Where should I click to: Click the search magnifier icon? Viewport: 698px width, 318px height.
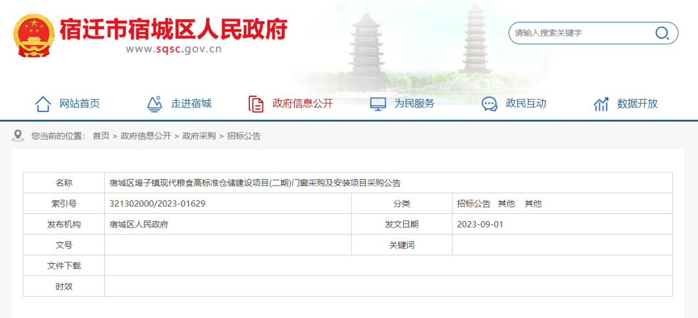(662, 34)
